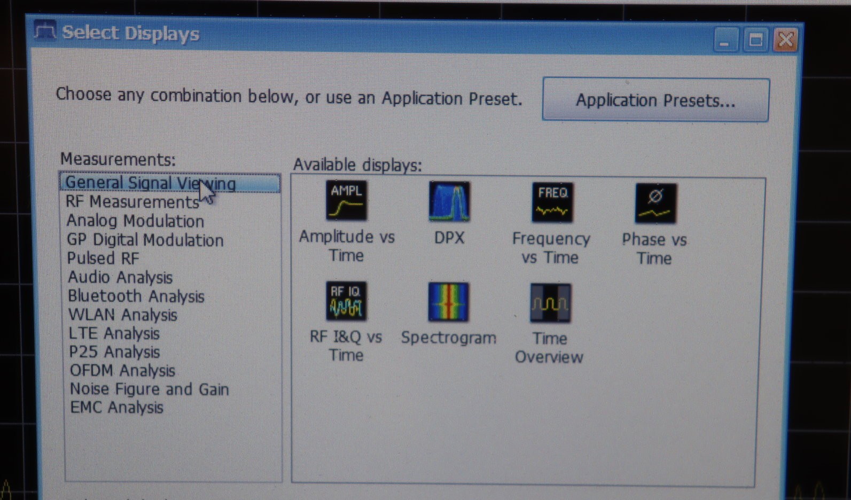Viewport: 851px width, 500px height.
Task: Maximize the Select Displays window
Action: click(x=755, y=40)
